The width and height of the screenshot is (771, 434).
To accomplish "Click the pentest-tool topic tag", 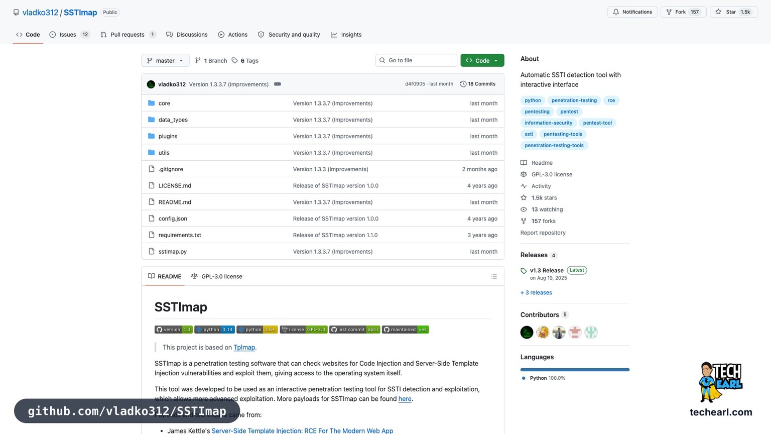I will (597, 123).
